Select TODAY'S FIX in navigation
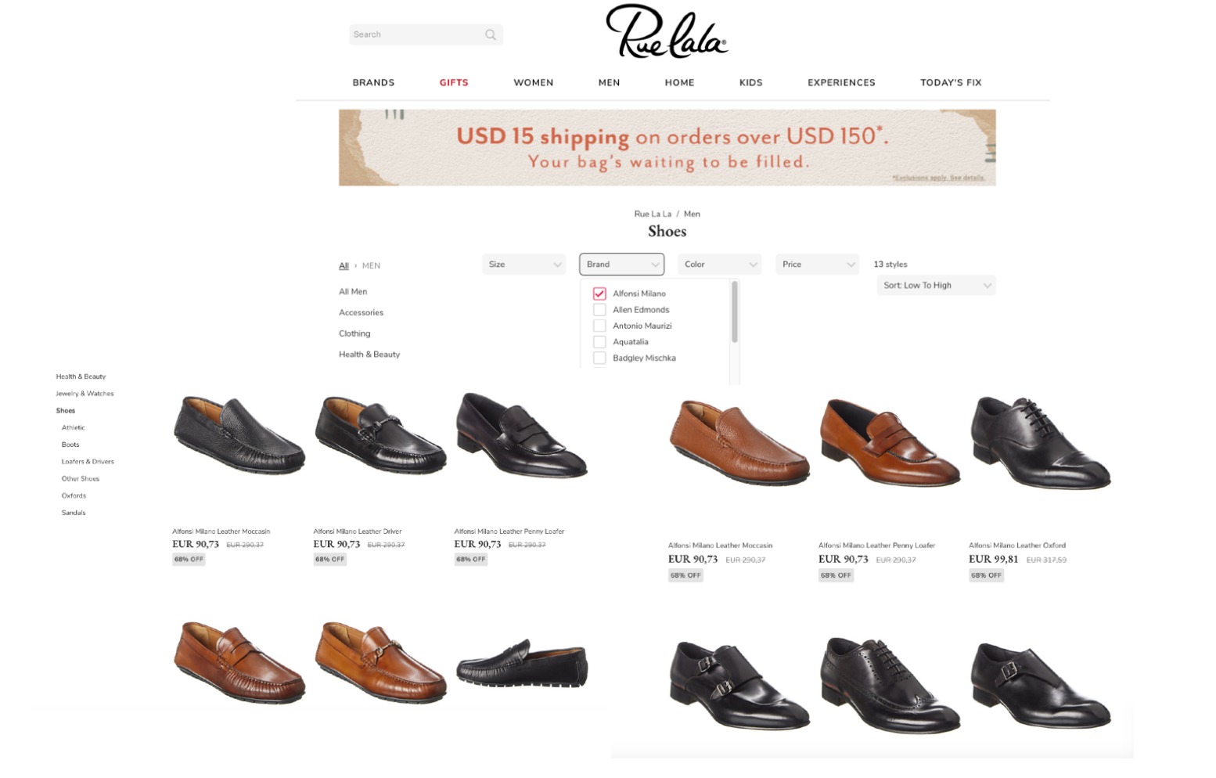1216x778 pixels. click(x=951, y=82)
